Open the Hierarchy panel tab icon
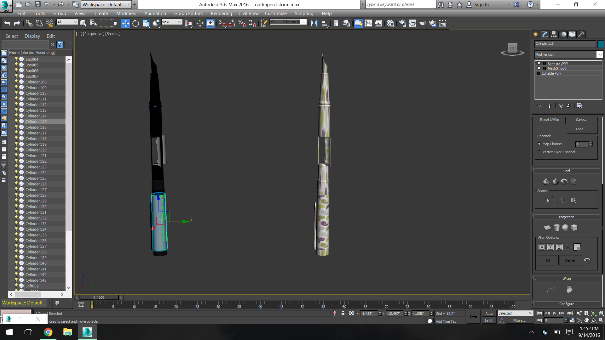This screenshot has height=340, width=605. (x=554, y=34)
